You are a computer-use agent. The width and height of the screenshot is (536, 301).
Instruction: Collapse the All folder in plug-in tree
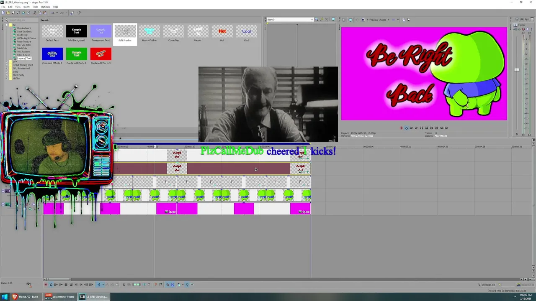point(7,25)
